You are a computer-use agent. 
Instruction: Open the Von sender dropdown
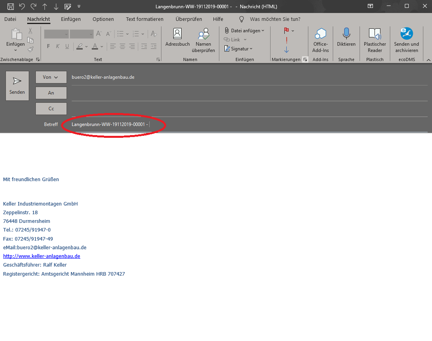(x=51, y=77)
